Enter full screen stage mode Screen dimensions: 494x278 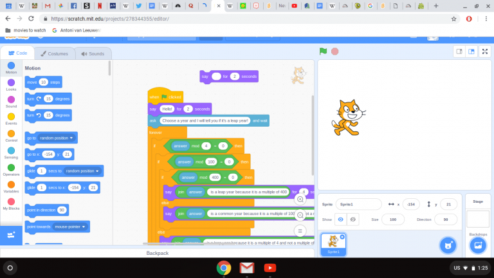(485, 51)
